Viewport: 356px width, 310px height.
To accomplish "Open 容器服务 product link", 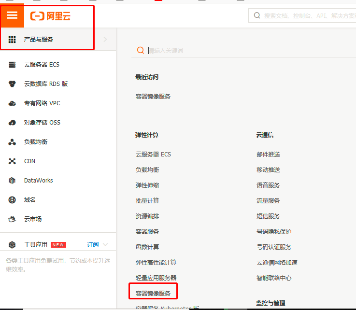I will tap(147, 232).
